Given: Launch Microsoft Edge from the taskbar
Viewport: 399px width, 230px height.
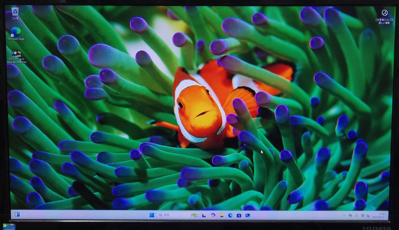Looking at the screenshot, I should (x=230, y=215).
